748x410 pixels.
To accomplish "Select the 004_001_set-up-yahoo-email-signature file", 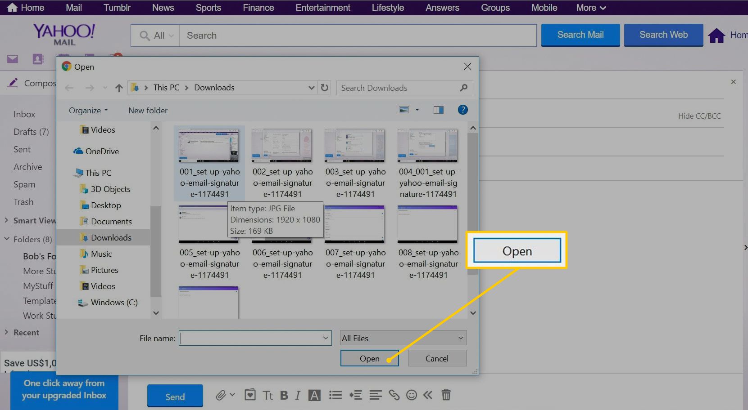I will pyautogui.click(x=428, y=164).
